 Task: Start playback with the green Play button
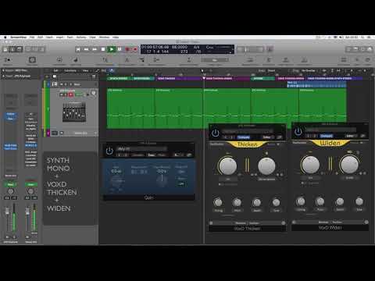112,49
